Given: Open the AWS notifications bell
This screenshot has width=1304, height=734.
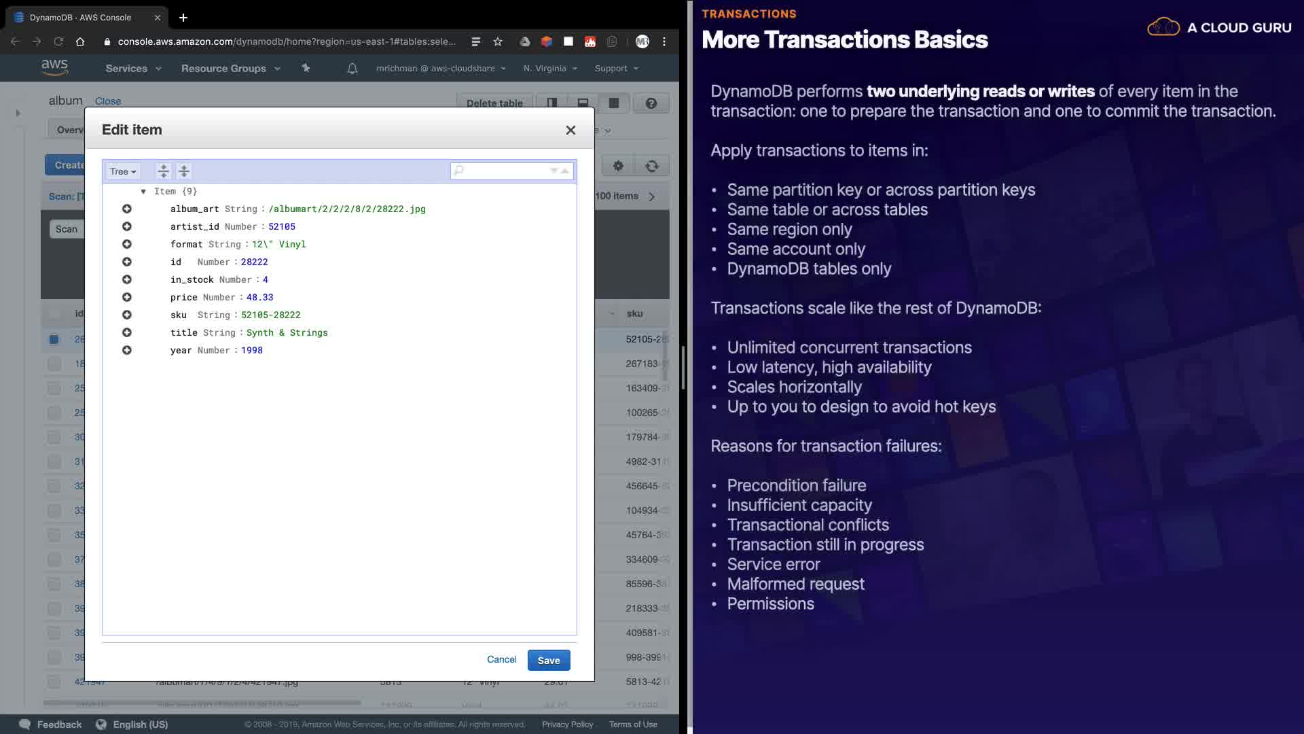Looking at the screenshot, I should [x=352, y=69].
